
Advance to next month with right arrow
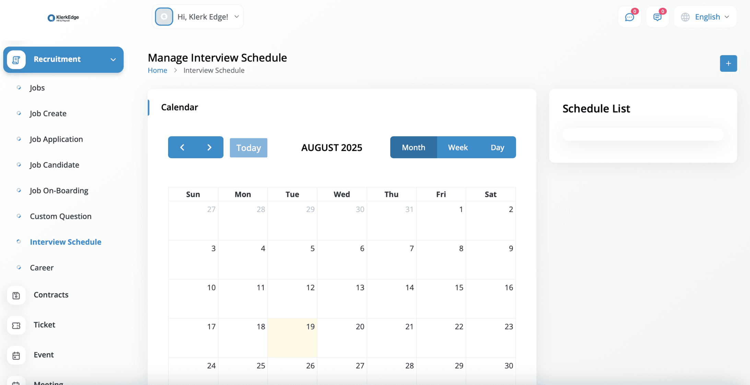(209, 147)
